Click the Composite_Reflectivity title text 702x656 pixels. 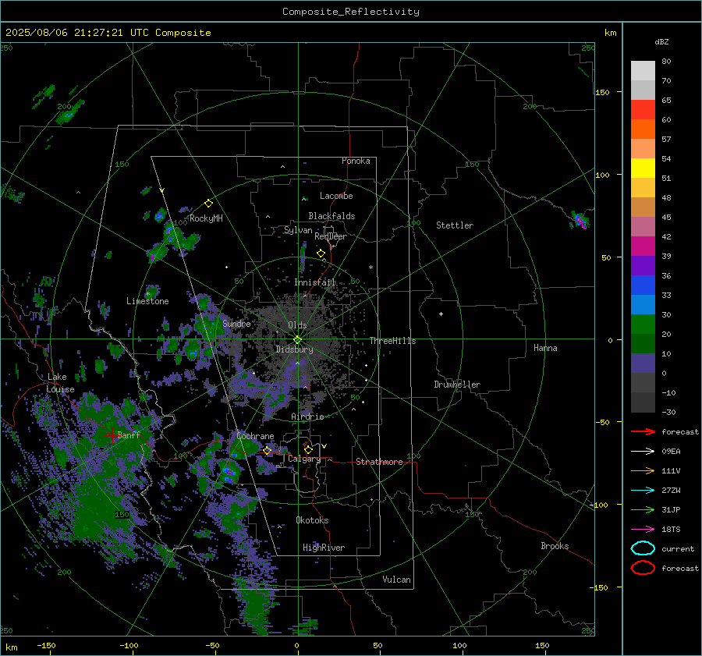click(x=350, y=12)
